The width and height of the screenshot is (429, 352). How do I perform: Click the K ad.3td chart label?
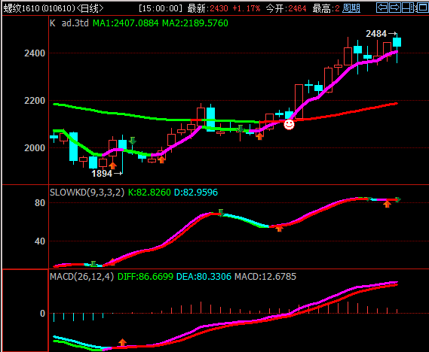[69, 23]
